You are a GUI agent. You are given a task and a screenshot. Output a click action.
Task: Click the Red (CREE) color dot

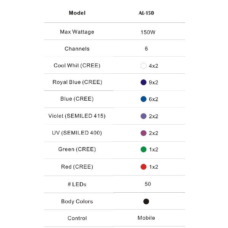click(143, 167)
